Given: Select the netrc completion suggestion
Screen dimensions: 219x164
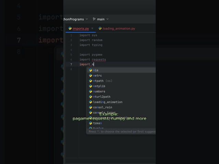Looking at the screenshot, I should [121, 76].
